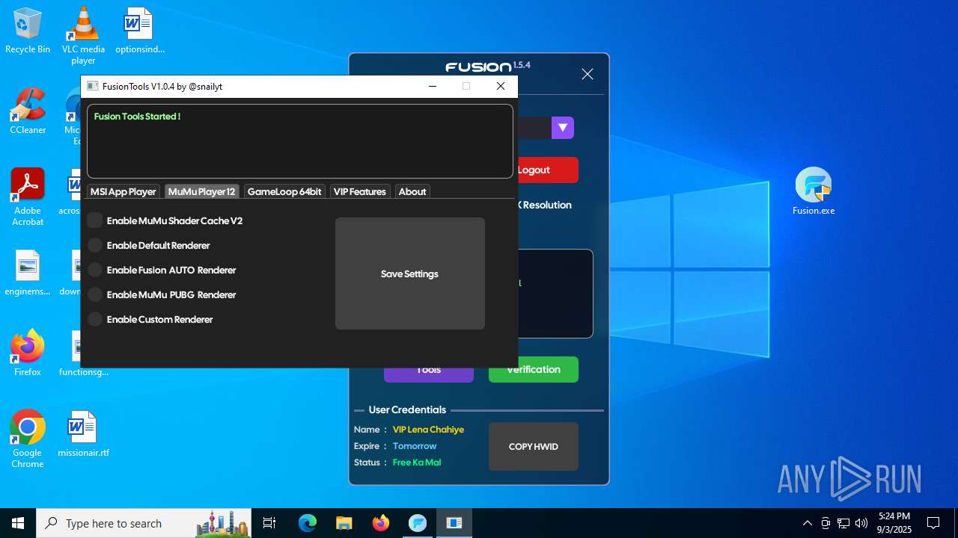
Task: Click the taskbar clock showing 5:24 PM
Action: 894,523
